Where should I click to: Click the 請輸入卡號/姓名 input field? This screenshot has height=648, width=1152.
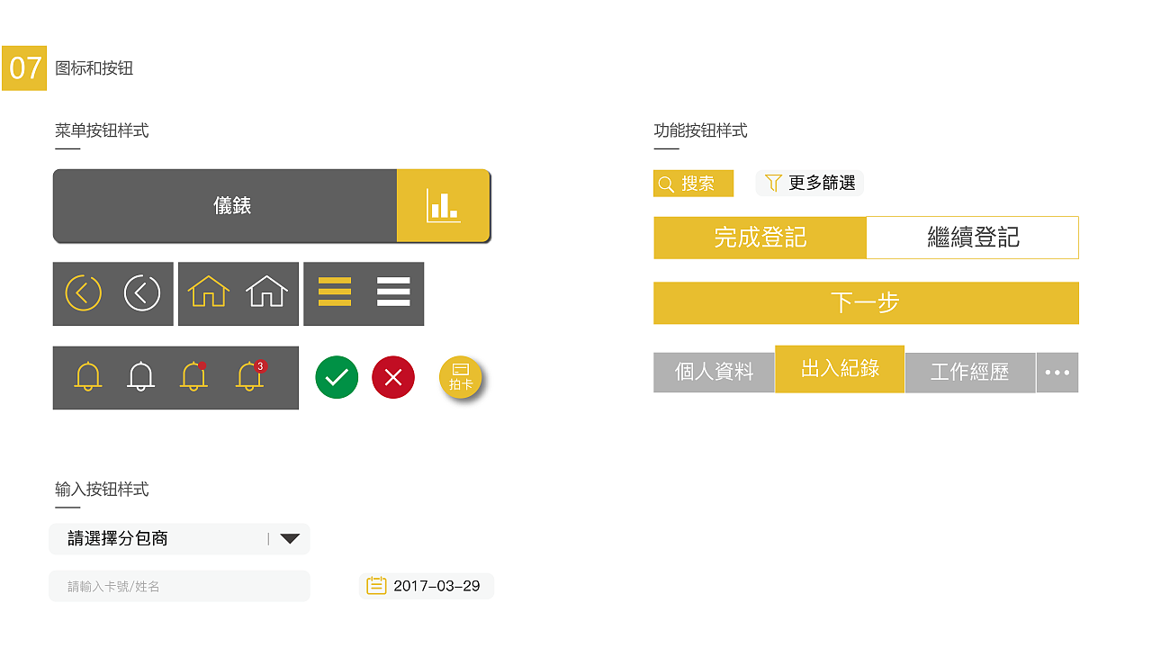point(179,585)
